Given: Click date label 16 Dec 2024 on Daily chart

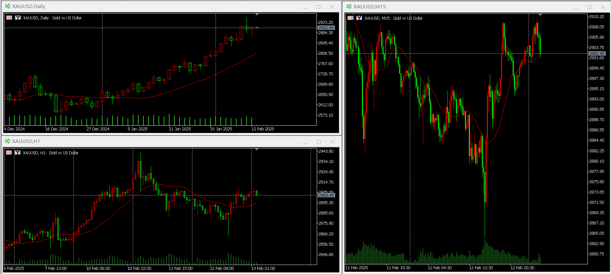Looking at the screenshot, I should (57, 129).
